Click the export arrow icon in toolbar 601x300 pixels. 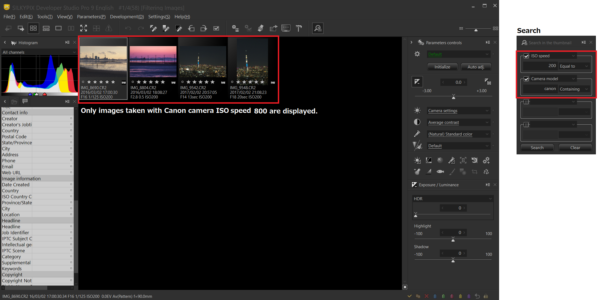273,28
